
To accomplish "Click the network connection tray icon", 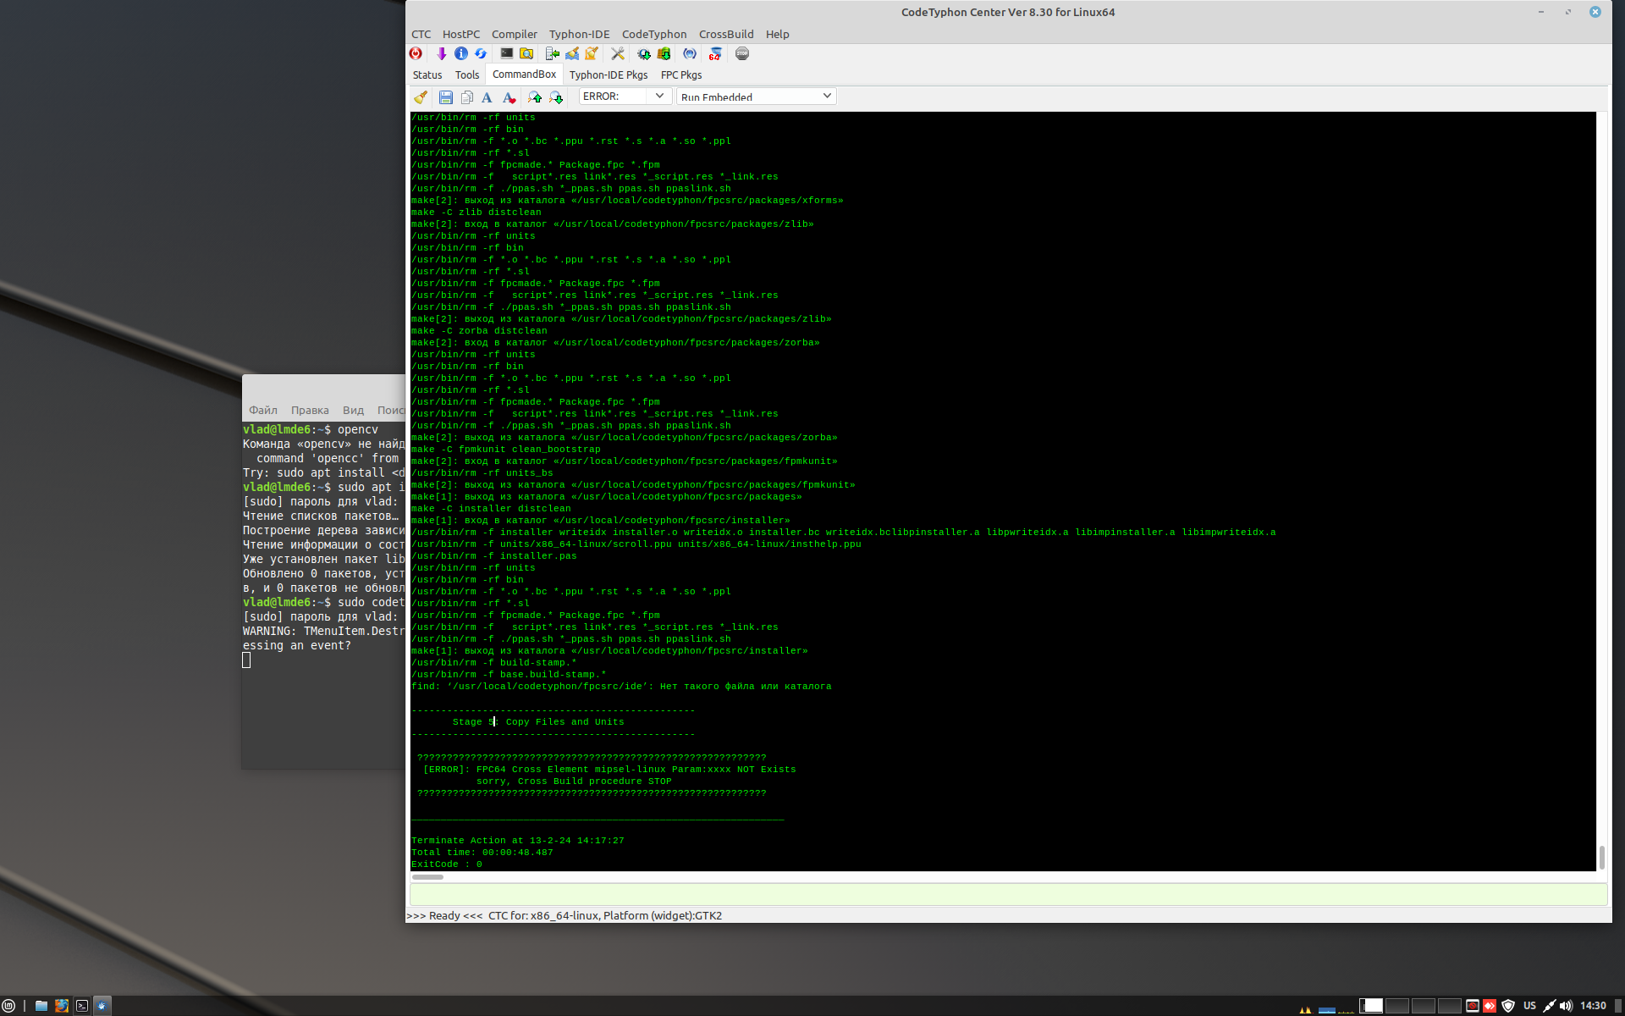I will (x=1549, y=1006).
